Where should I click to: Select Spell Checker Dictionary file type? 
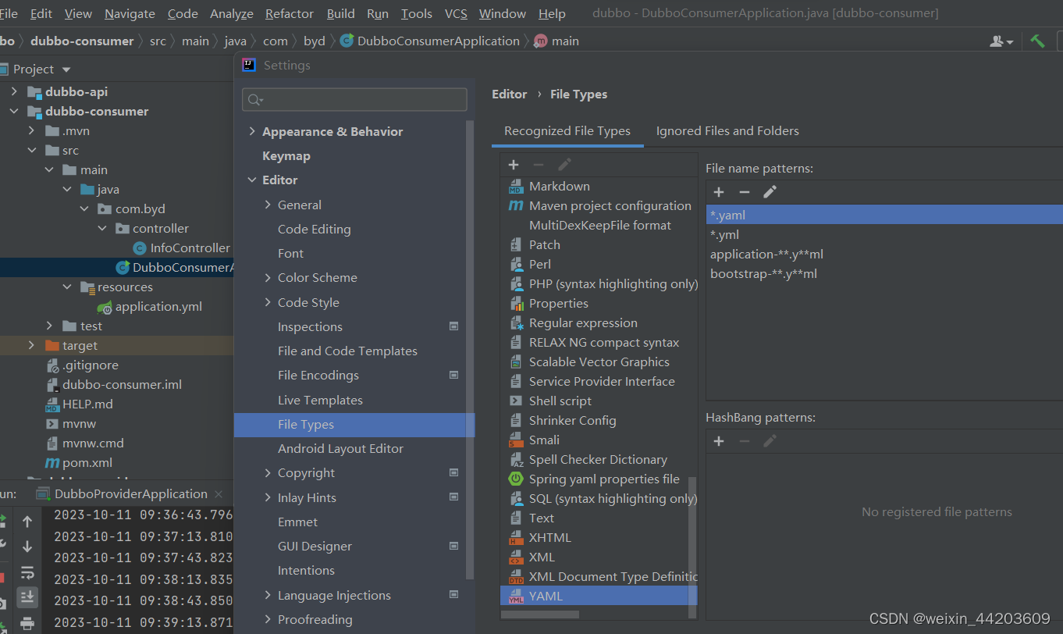[599, 459]
